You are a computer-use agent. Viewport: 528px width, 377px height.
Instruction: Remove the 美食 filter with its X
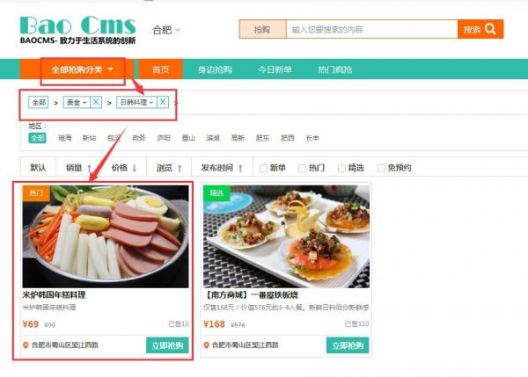tap(96, 102)
